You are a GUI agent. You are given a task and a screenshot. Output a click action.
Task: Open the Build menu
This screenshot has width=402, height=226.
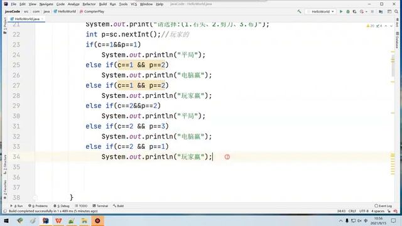103,4
